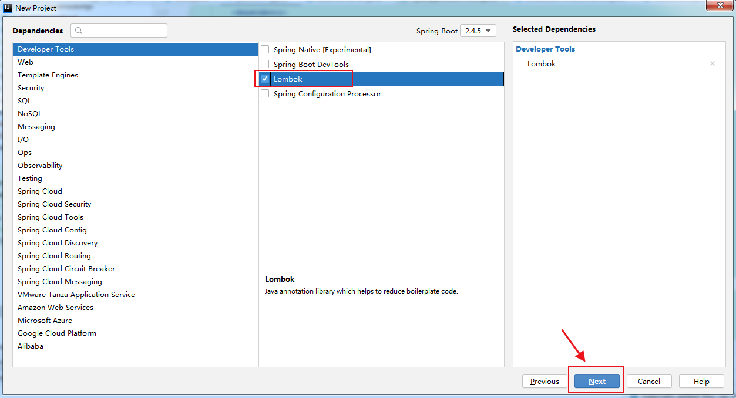The width and height of the screenshot is (736, 398).
Task: Select the Ops category
Action: point(136,153)
